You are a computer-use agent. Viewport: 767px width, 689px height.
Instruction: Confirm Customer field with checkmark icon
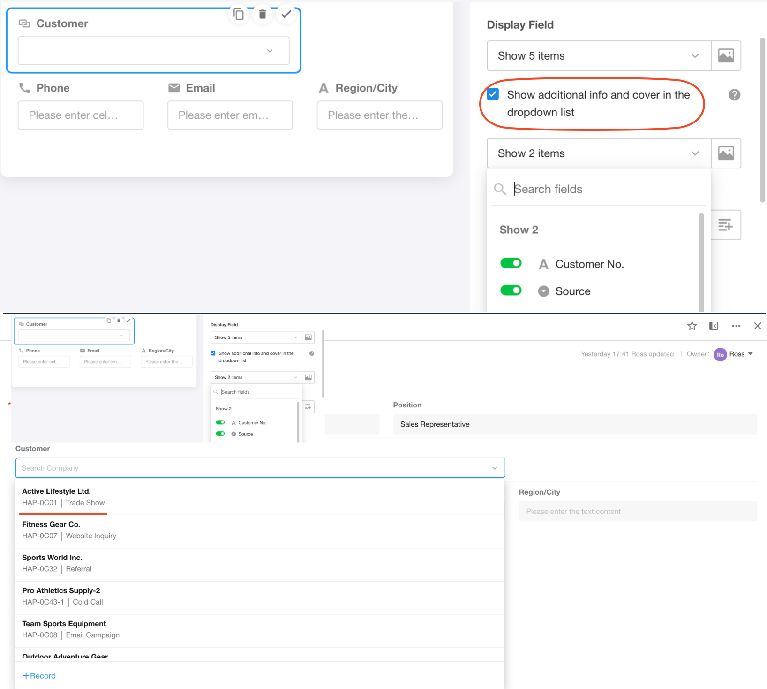tap(286, 15)
